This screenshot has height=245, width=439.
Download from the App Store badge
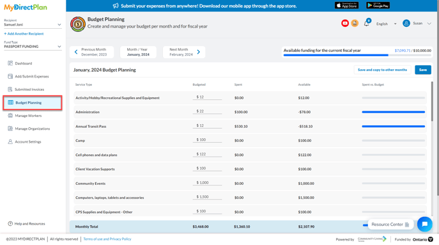tap(346, 5)
